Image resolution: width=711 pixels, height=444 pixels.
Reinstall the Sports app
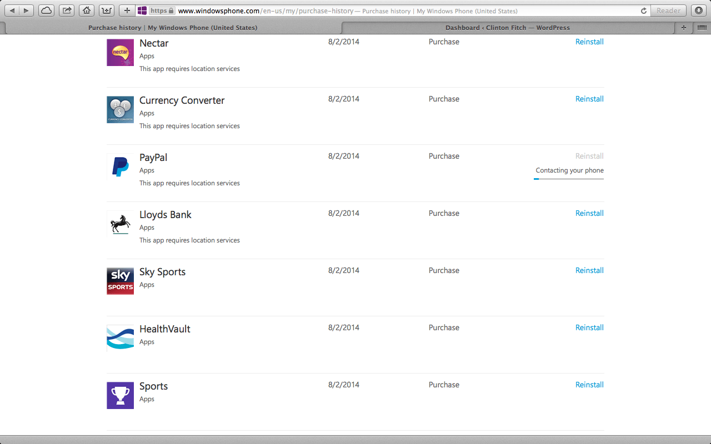coord(589,385)
